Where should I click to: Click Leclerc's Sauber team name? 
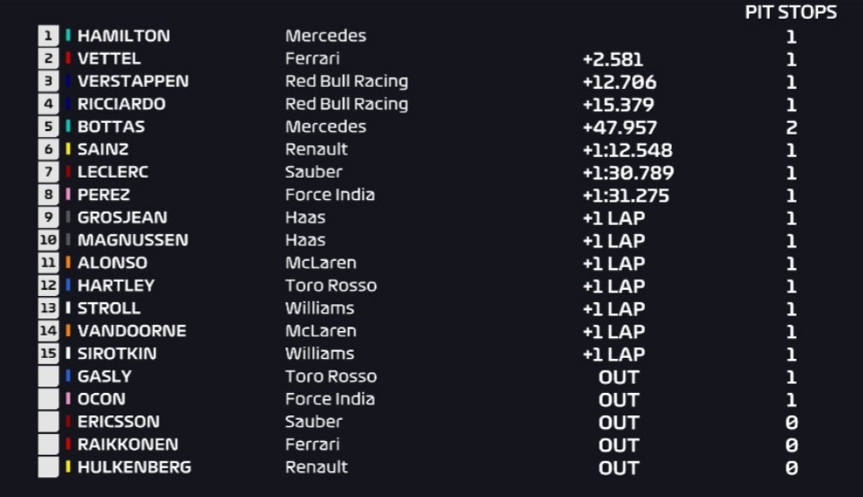pyautogui.click(x=314, y=172)
